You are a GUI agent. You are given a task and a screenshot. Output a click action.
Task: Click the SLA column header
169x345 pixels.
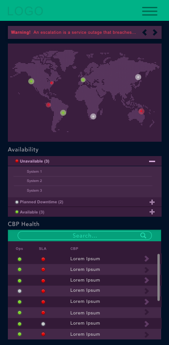click(43, 249)
